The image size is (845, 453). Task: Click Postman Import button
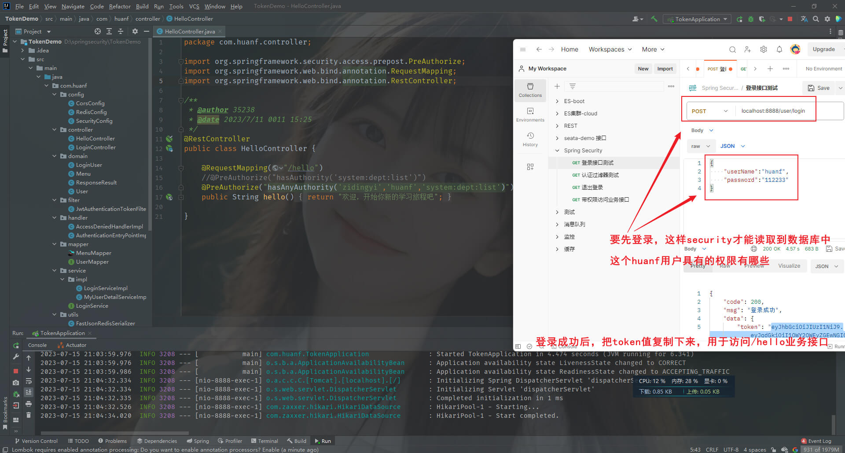coord(665,69)
